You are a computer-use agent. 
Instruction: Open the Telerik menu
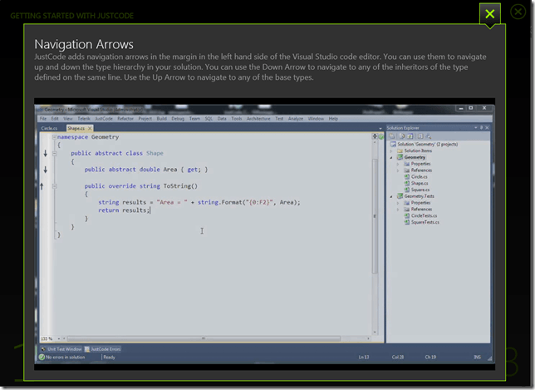tap(84, 119)
